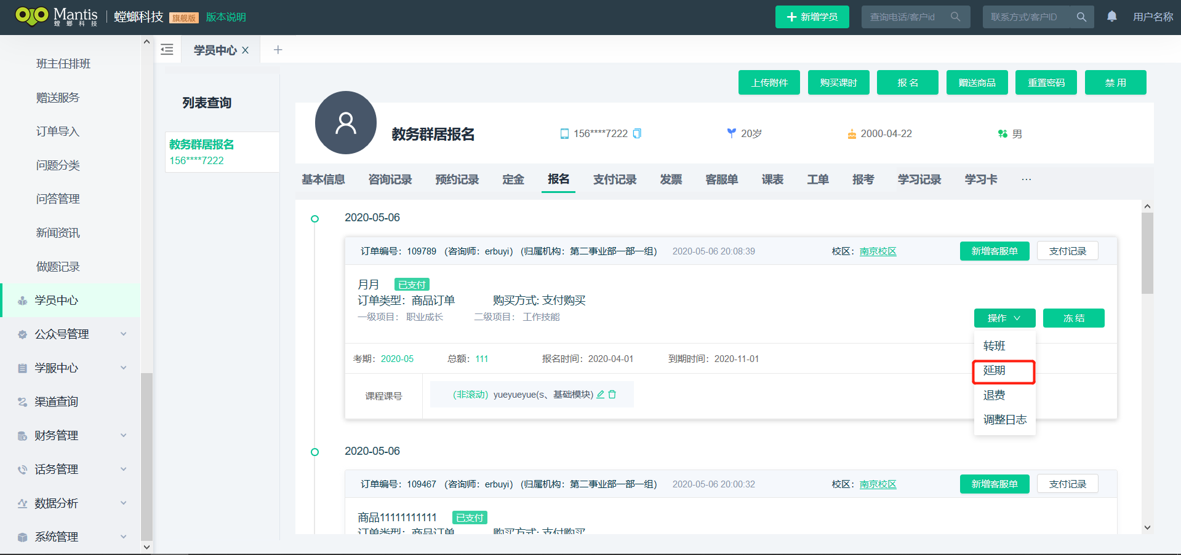Switch to 咨询记录 tab
The image size is (1181, 555).
(x=390, y=179)
